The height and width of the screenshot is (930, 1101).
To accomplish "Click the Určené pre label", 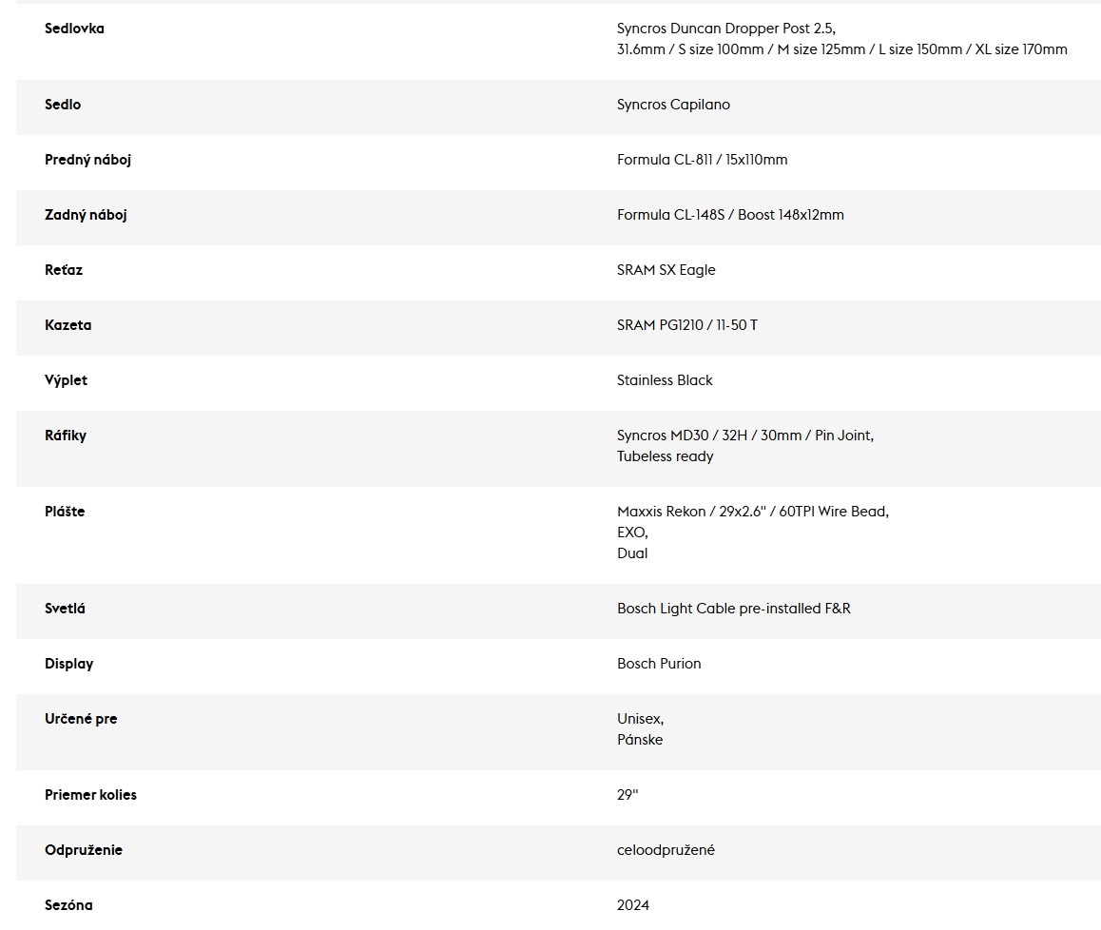I will [x=81, y=719].
